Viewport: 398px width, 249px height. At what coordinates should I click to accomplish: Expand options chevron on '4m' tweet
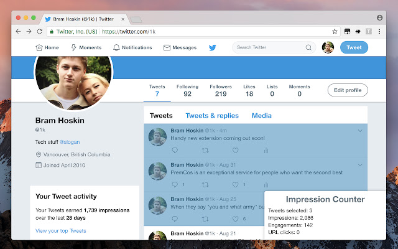click(x=360, y=131)
